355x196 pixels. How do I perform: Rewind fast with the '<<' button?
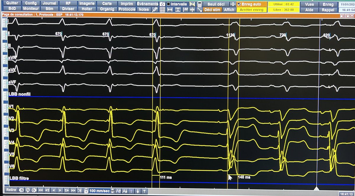(41, 190)
